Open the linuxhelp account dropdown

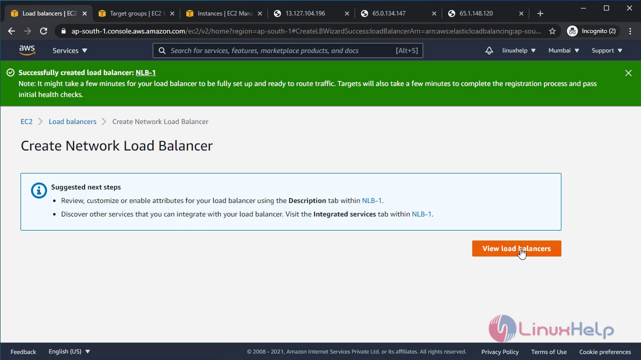click(x=519, y=50)
